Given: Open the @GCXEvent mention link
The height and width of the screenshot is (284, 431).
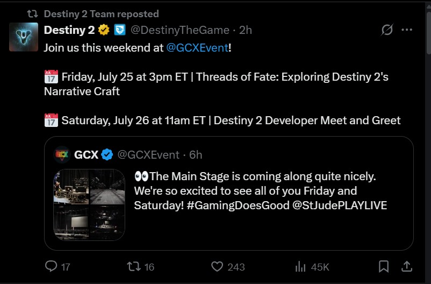Looking at the screenshot, I should click(197, 48).
